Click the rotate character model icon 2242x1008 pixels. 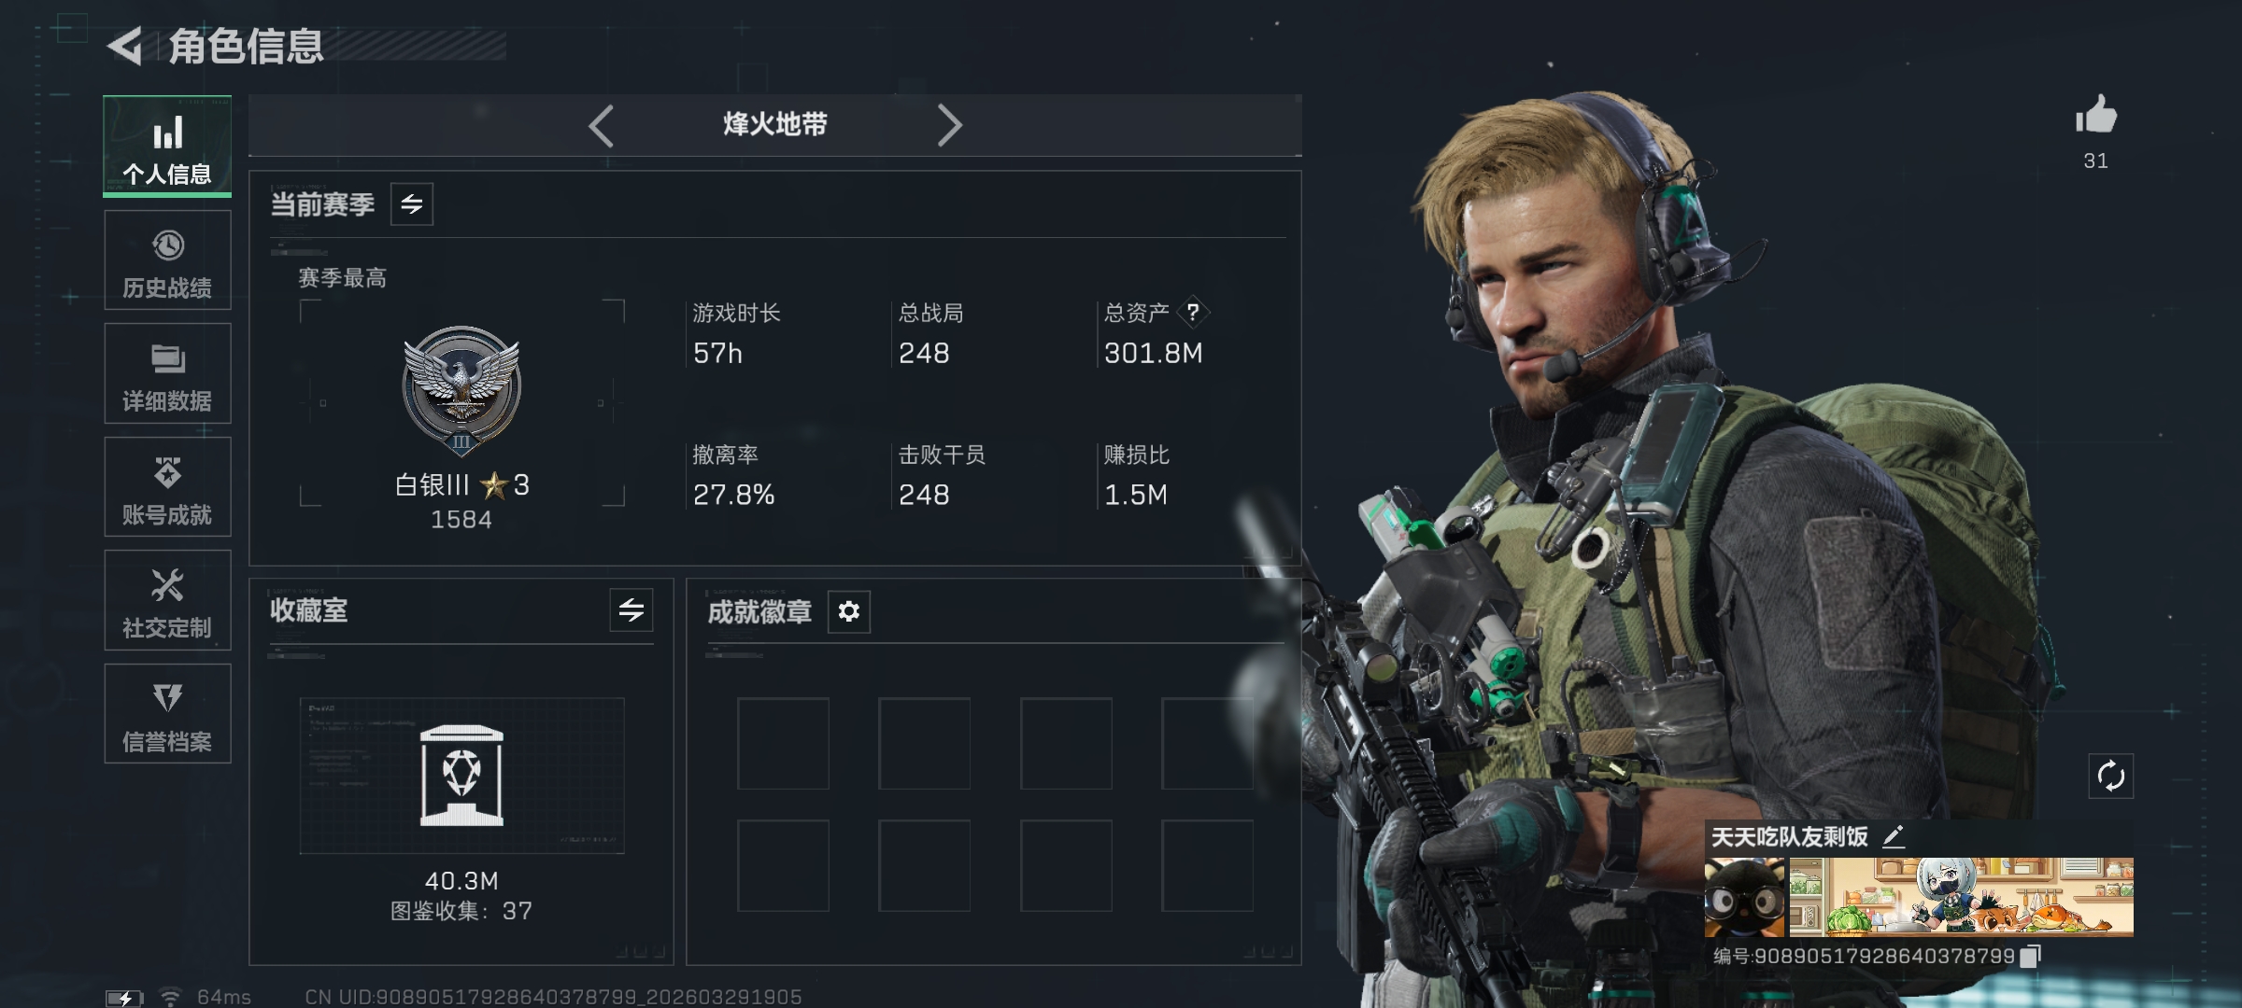pyautogui.click(x=2110, y=776)
